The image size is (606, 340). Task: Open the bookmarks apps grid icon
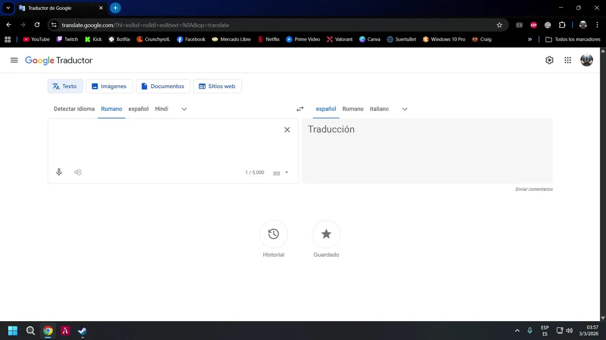pyautogui.click(x=8, y=39)
